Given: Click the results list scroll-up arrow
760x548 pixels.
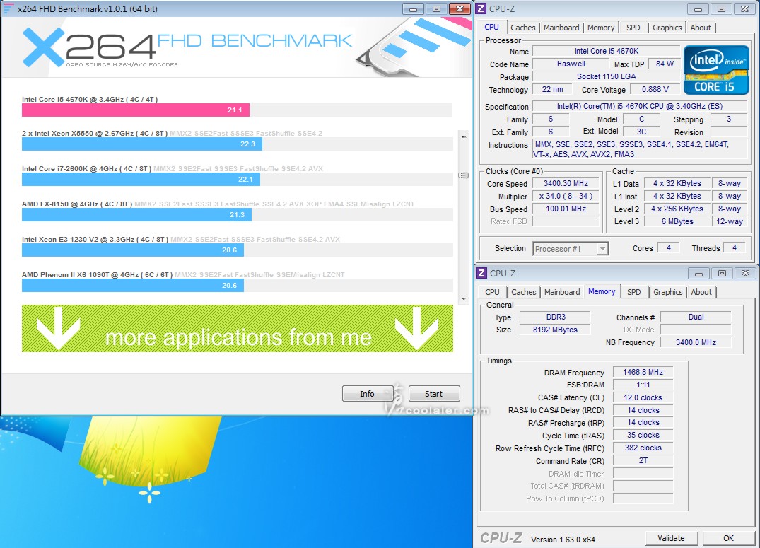Looking at the screenshot, I should 464,136.
